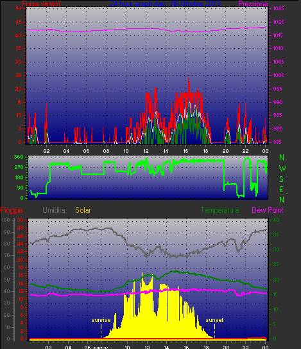Screen dimensions: 301x349
Task: Click the sunrise marker in the solar chart
Action: pos(101,320)
